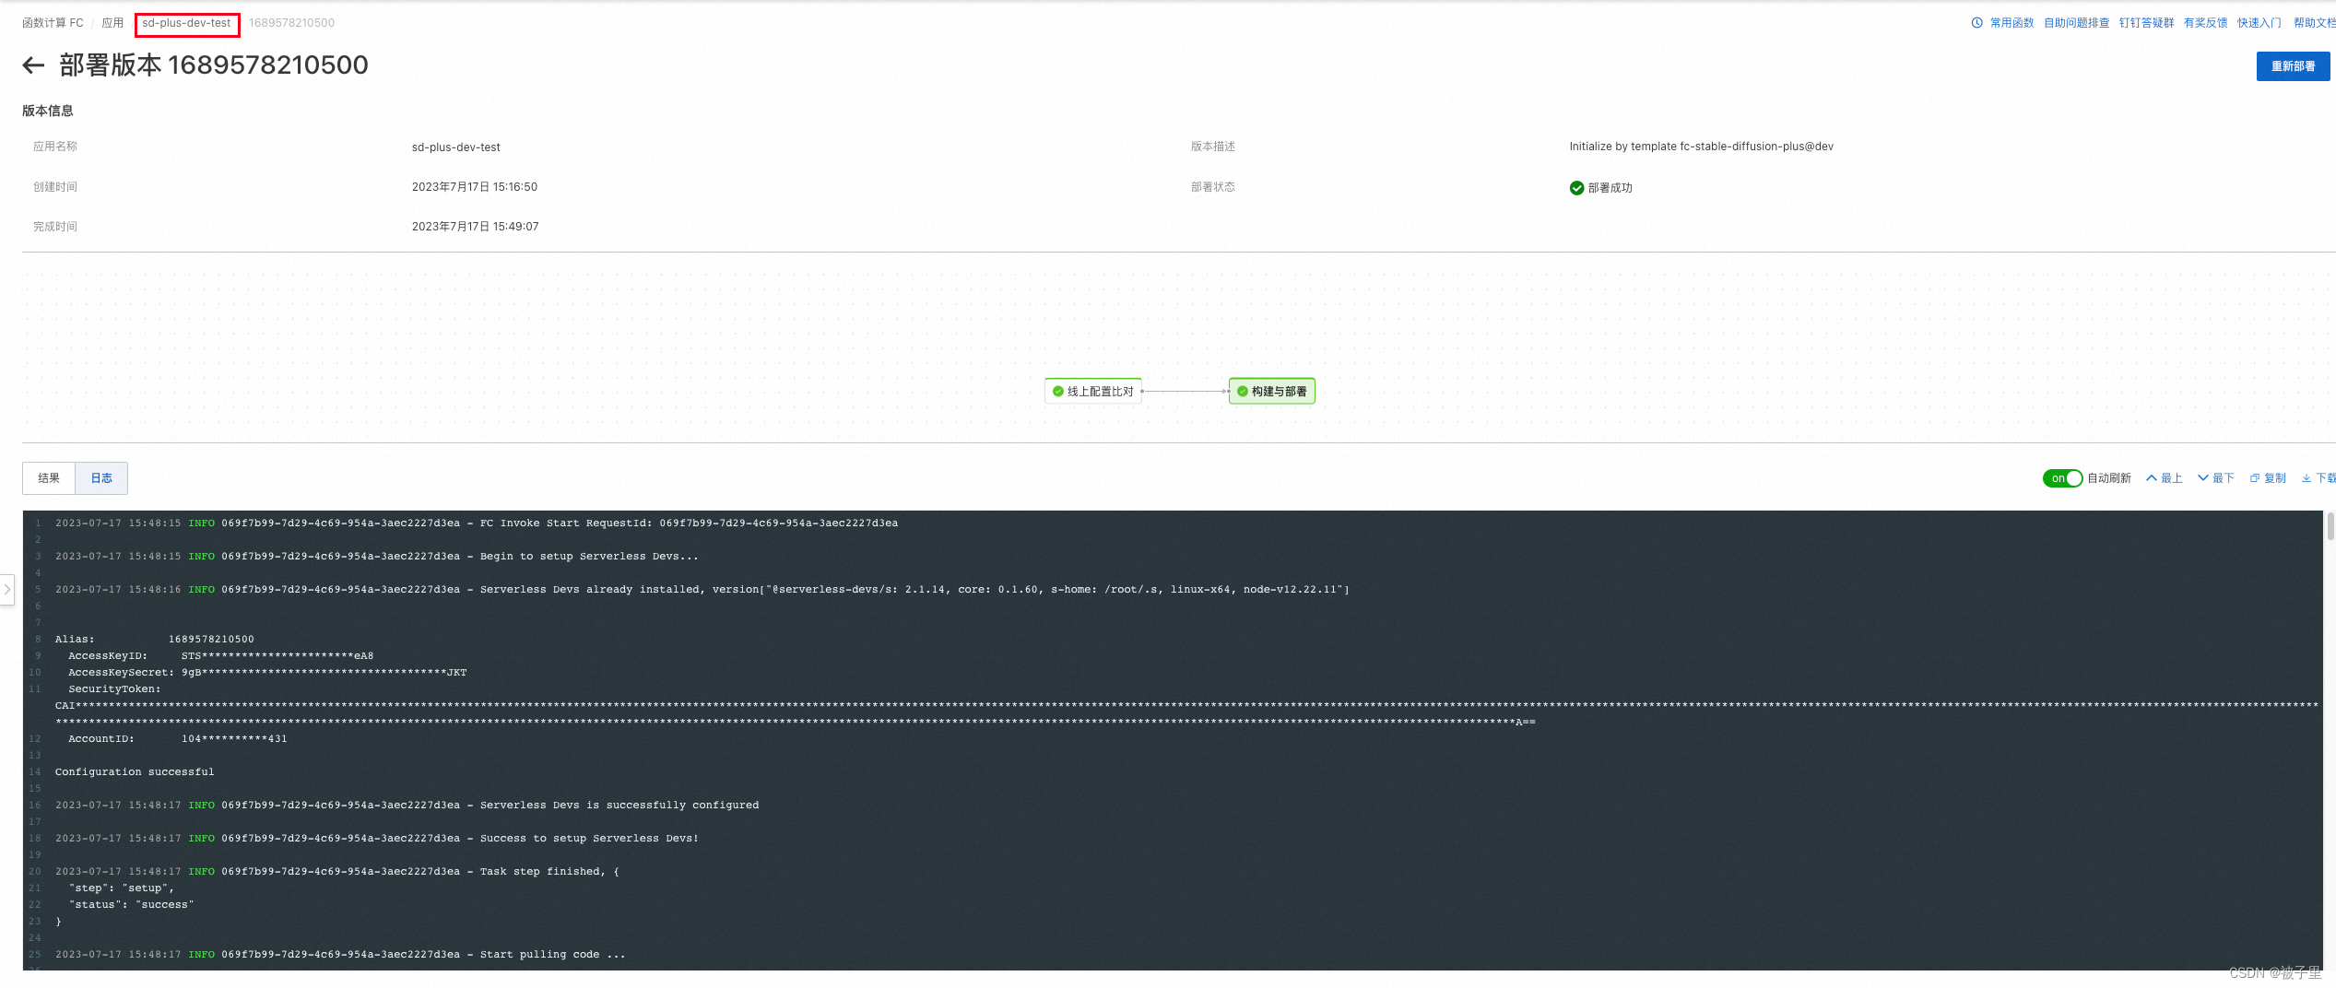Click creation time 2023年7月17日 15:16:50
The width and height of the screenshot is (2336, 988).
[x=474, y=187]
